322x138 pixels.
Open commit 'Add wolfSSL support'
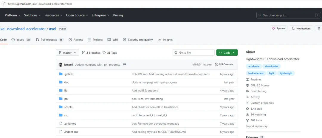[145, 91]
